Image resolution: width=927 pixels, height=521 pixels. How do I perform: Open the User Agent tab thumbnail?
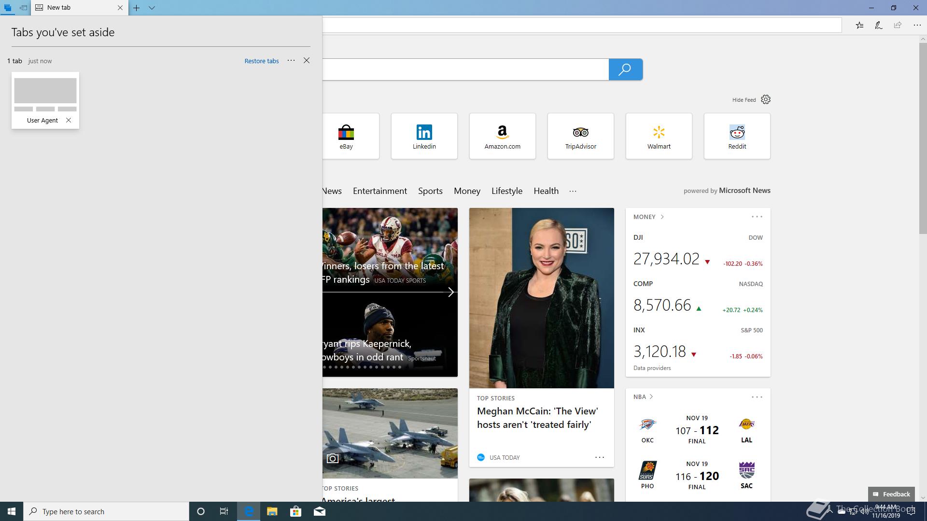click(x=45, y=100)
